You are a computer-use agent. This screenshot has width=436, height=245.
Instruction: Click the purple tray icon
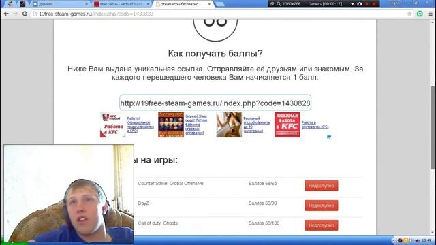418,240
